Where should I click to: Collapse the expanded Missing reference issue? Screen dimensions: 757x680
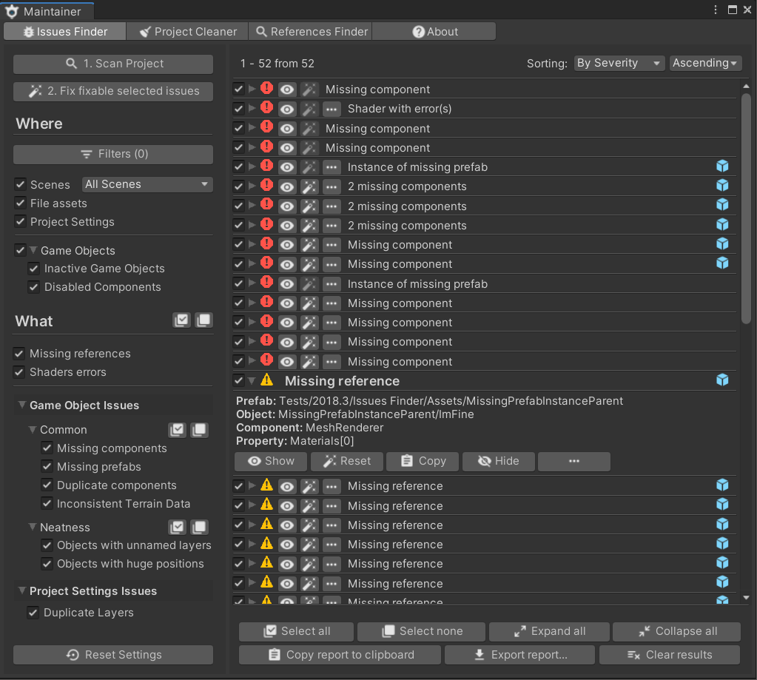point(252,381)
